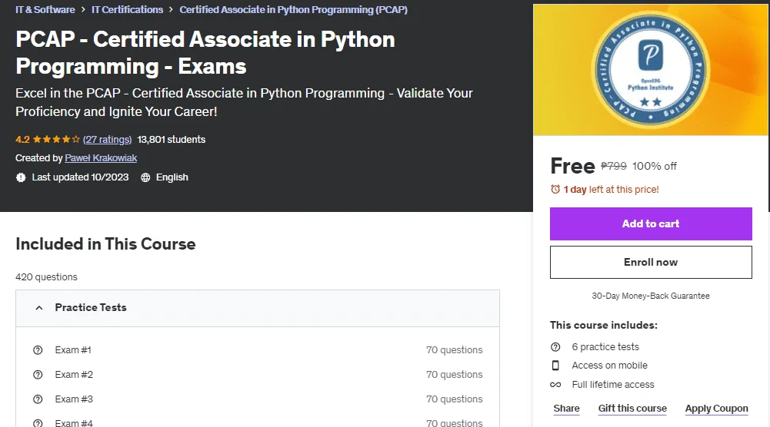This screenshot has height=427, width=770.
Task: Click the Full lifetime access text
Action: (613, 385)
